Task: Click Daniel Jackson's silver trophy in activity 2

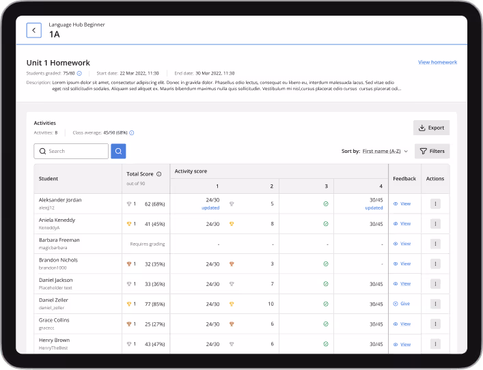Action: click(232, 284)
